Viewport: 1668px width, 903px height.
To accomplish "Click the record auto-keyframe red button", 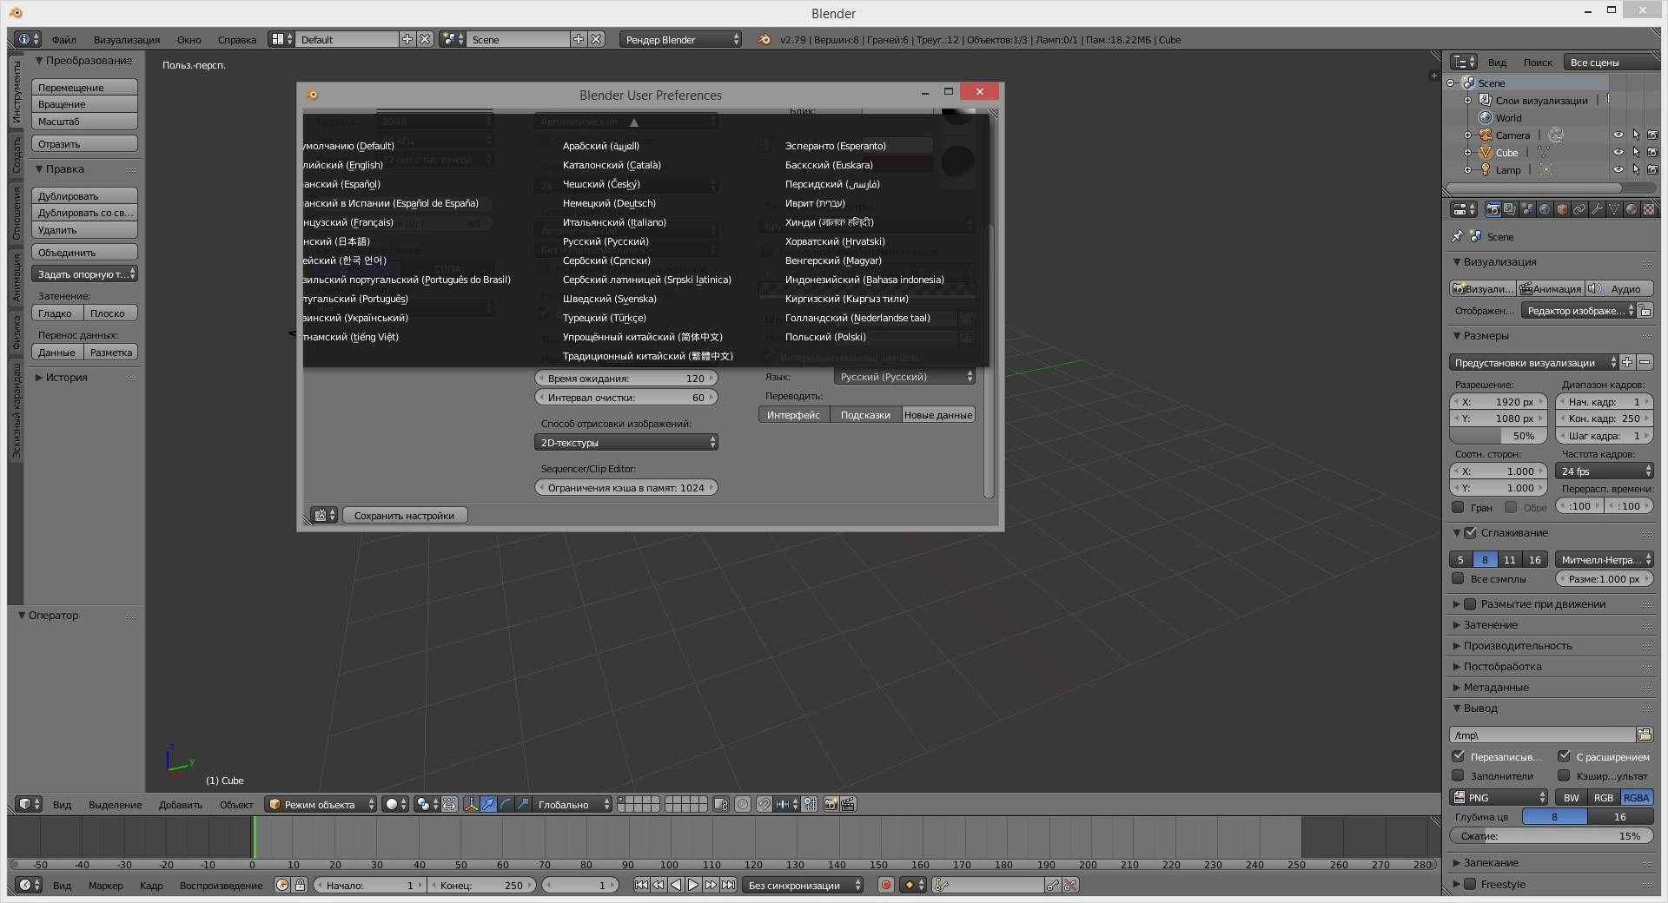I will click(885, 885).
